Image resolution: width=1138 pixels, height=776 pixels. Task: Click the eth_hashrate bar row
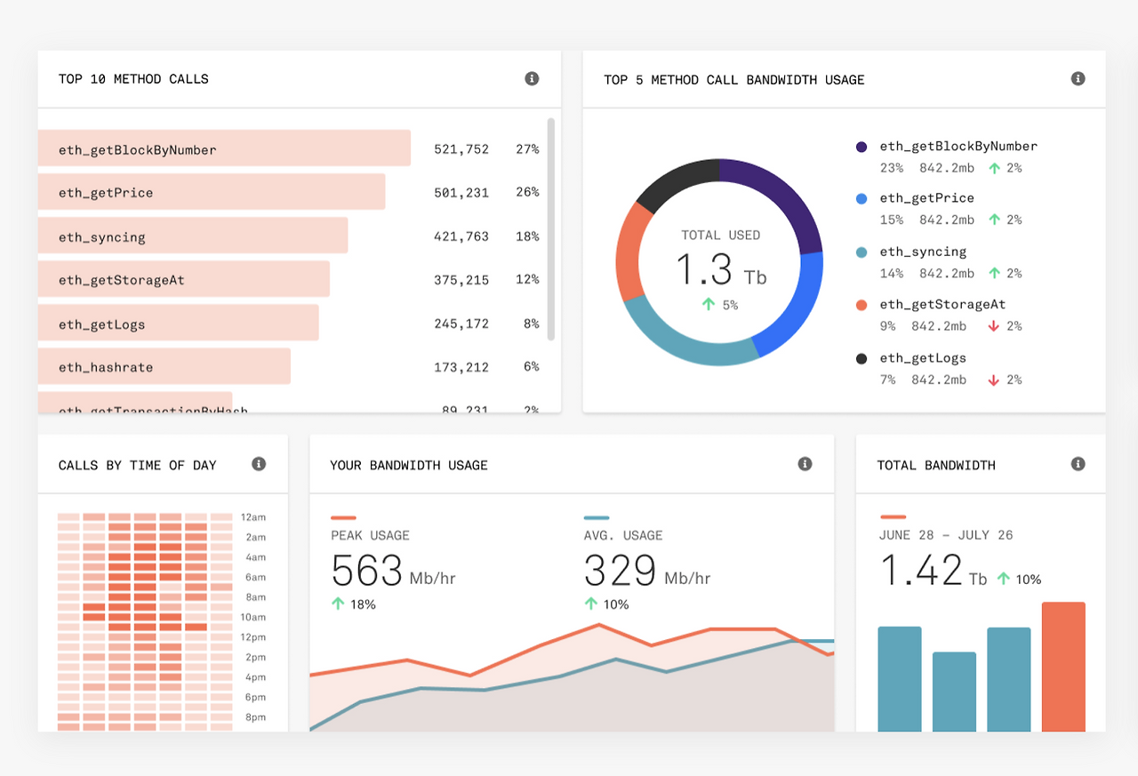coord(289,366)
